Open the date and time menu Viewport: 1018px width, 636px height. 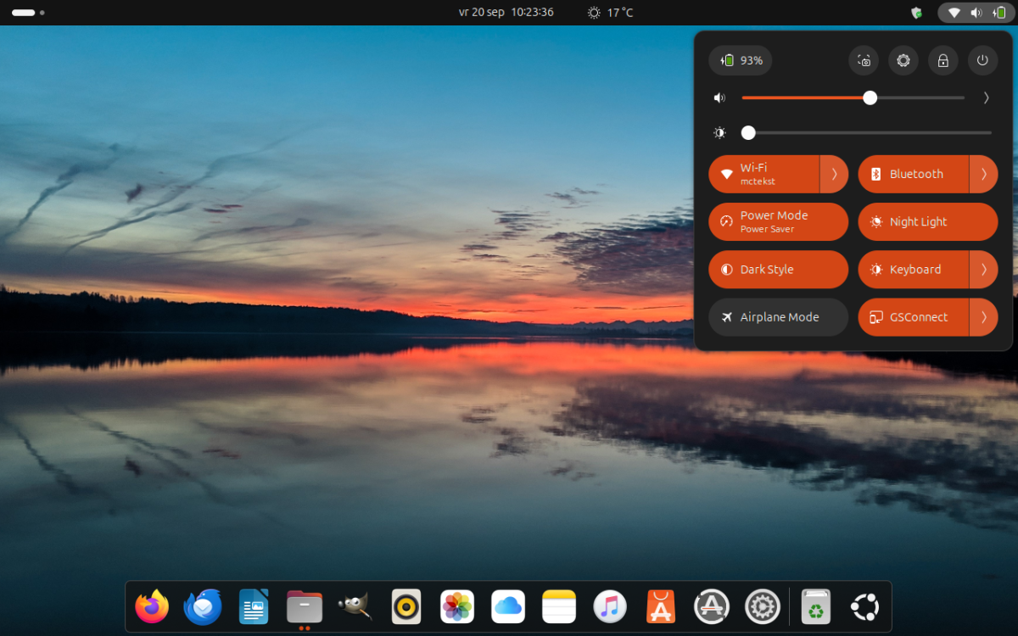tap(506, 13)
